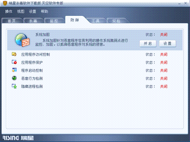Select the 应用程序保护 row label
This screenshot has width=190, height=142.
click(x=32, y=63)
